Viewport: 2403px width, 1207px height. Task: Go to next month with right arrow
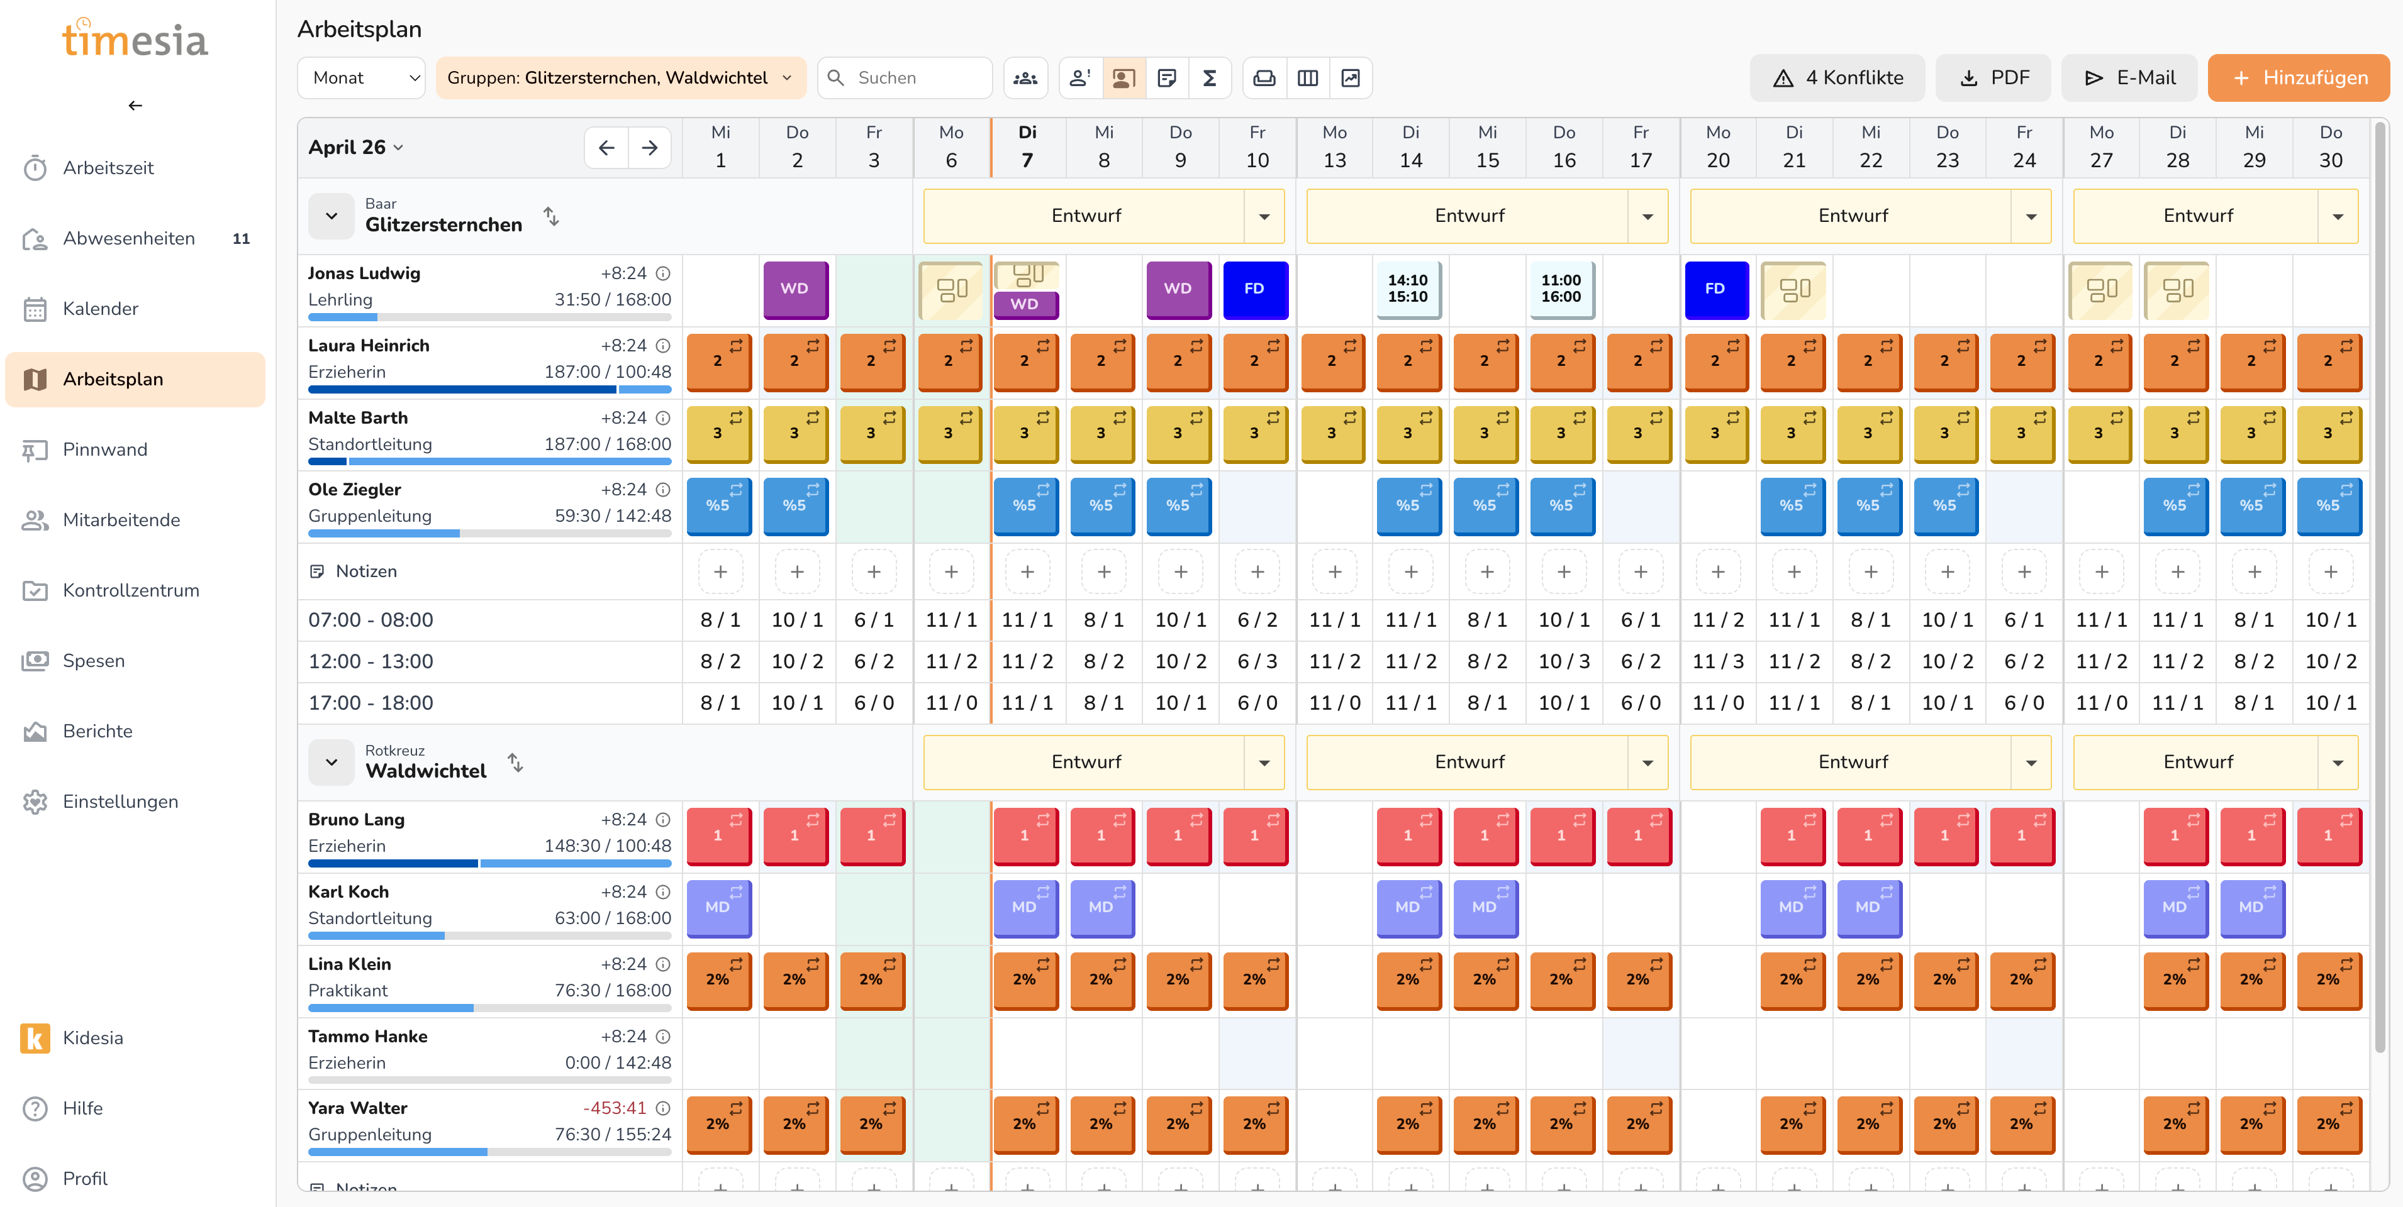click(x=649, y=147)
